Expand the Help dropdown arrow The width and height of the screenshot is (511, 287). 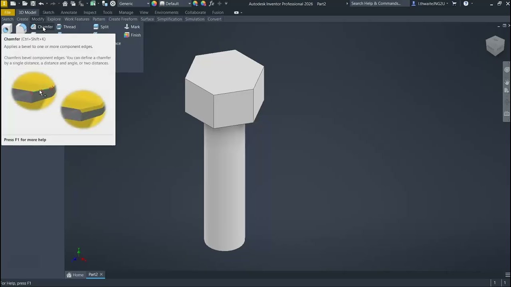coord(471,4)
